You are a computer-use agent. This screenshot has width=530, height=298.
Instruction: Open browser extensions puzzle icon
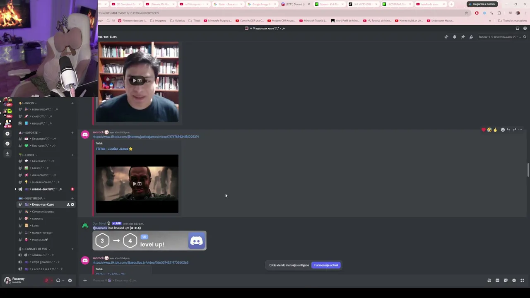tap(499, 13)
